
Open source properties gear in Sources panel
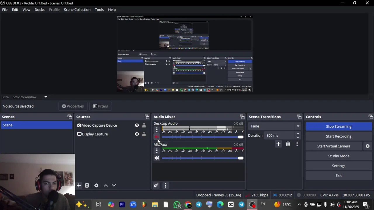tap(96, 185)
